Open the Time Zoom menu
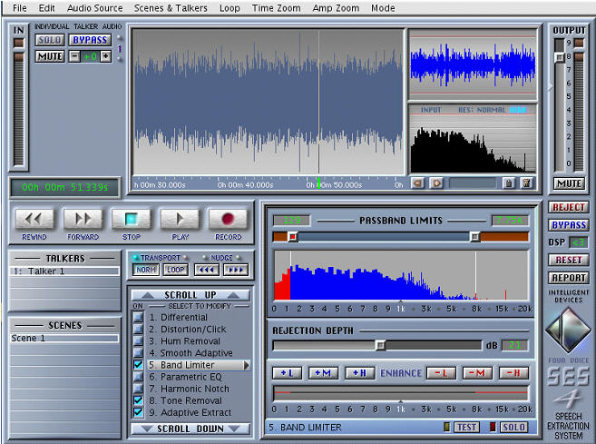This screenshot has width=596, height=444. (275, 8)
